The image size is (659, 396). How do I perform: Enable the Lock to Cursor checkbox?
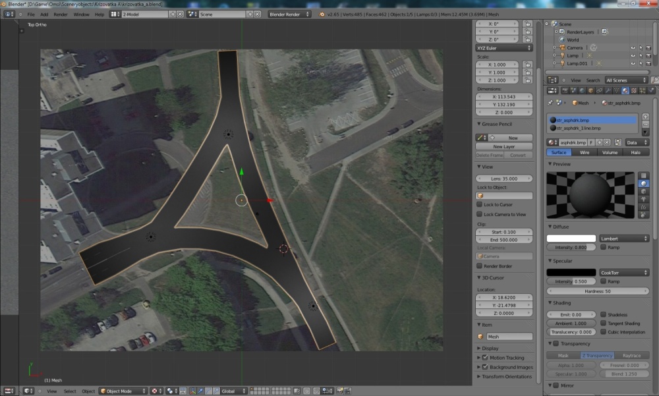point(480,205)
